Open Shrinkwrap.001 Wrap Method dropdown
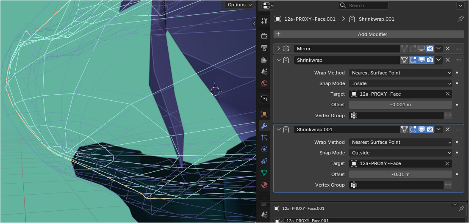 coord(400,142)
